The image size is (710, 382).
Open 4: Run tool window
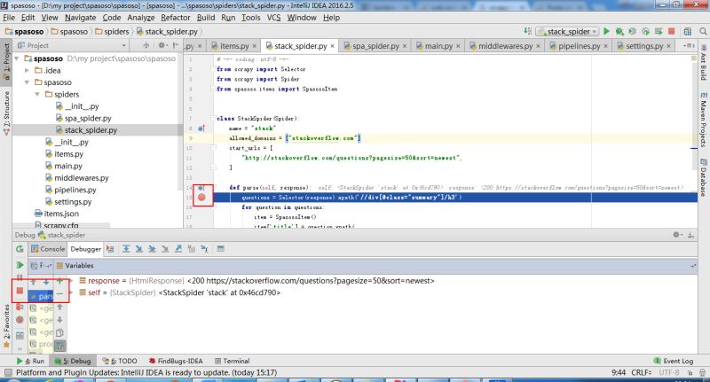pos(30,361)
